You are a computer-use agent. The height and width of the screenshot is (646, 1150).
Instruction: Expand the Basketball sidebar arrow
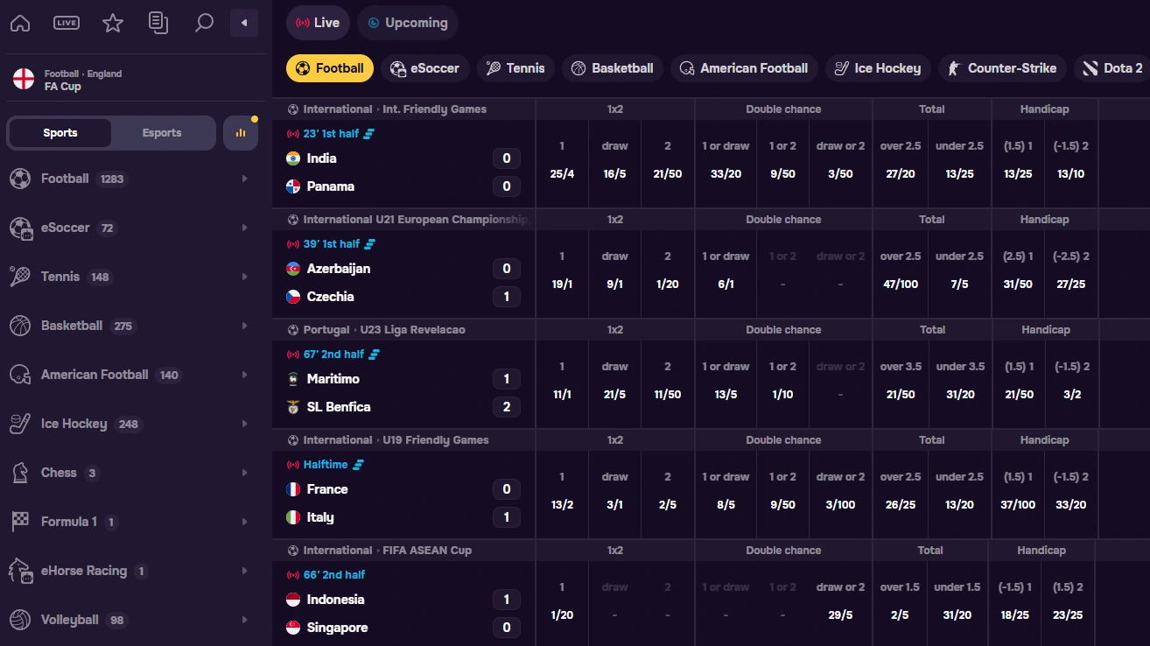click(244, 326)
